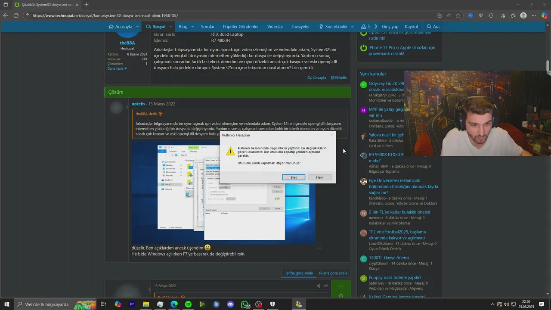Select the Puana göre sırala tab
Image resolution: width=551 pixels, height=310 pixels.
point(333,273)
